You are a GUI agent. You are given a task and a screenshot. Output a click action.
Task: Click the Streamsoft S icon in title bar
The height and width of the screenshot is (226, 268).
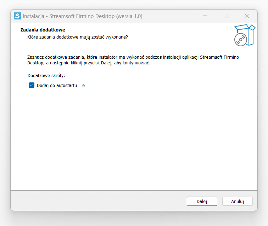coord(17,16)
